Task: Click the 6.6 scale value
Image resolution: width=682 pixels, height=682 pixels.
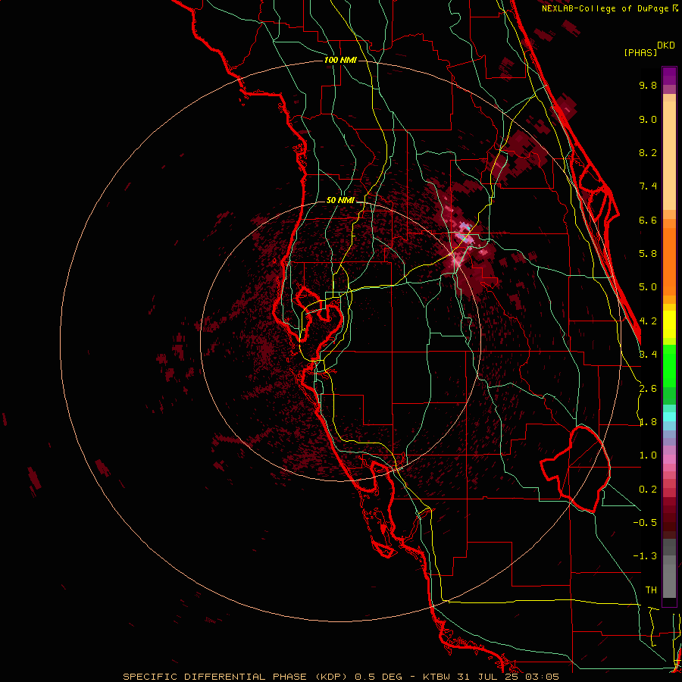Action: [x=648, y=220]
